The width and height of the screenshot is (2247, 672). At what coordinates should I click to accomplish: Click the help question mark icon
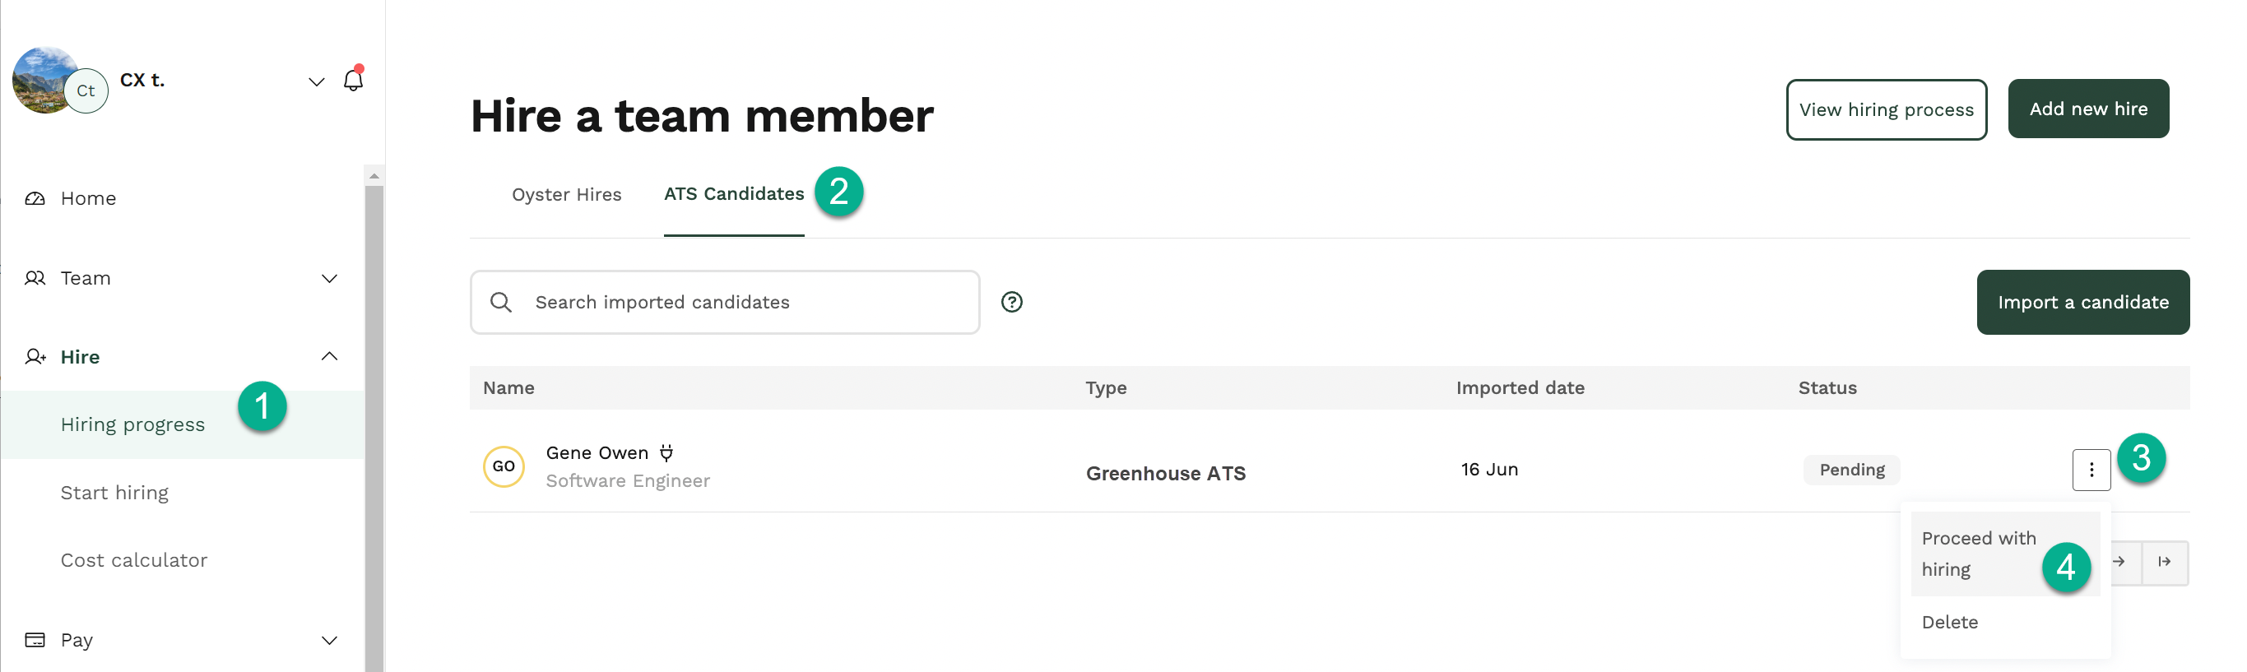tap(1012, 302)
